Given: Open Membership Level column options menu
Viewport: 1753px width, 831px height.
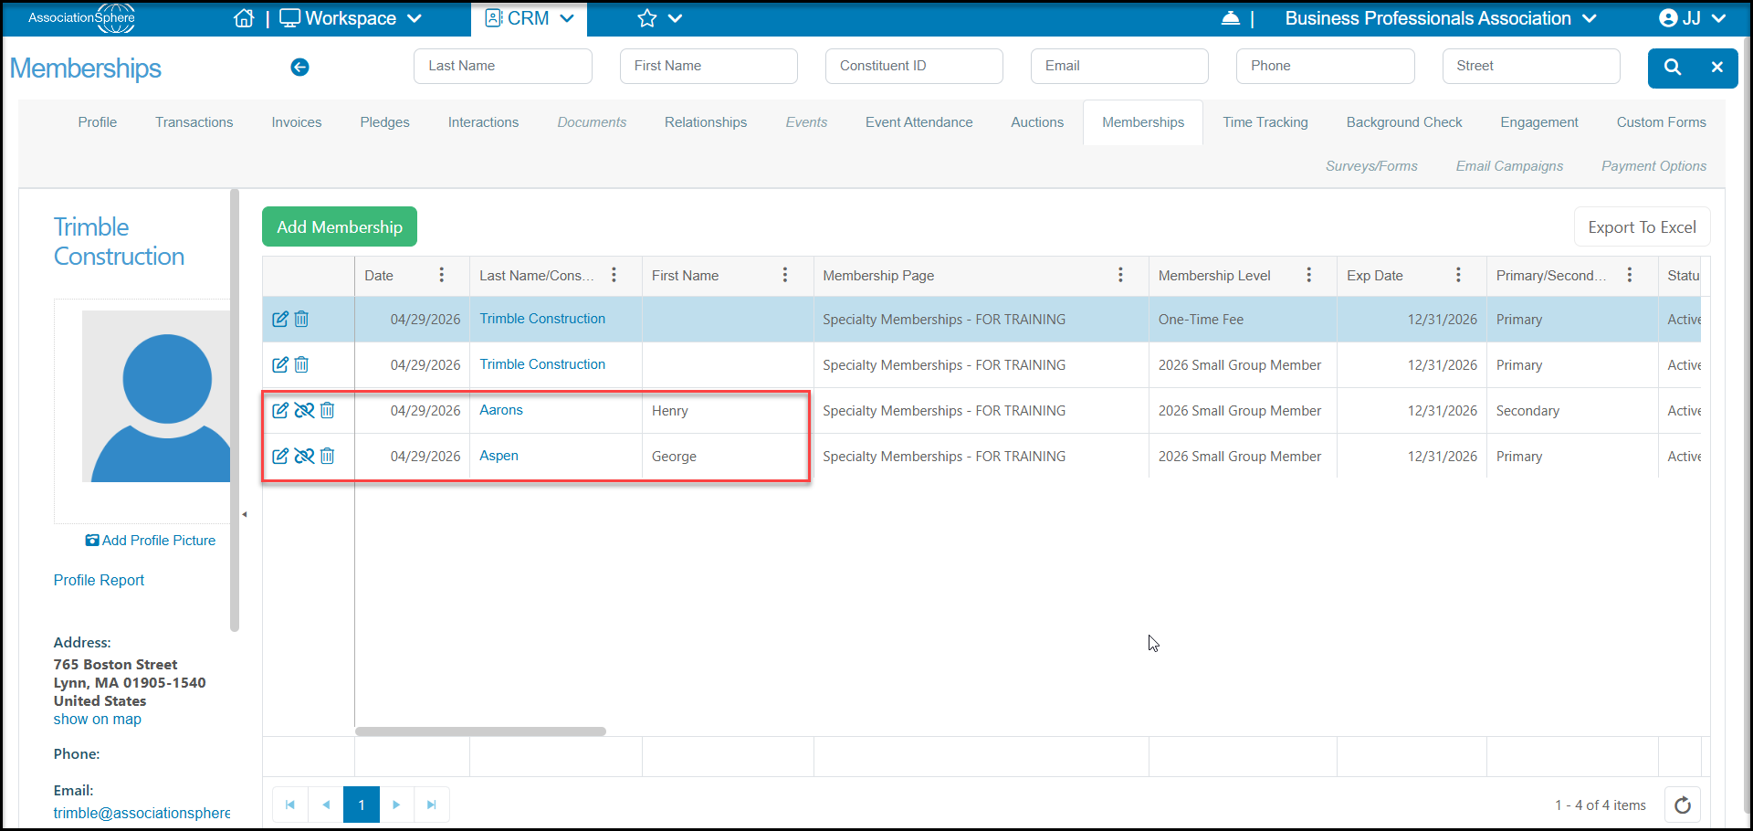Looking at the screenshot, I should coord(1308,275).
